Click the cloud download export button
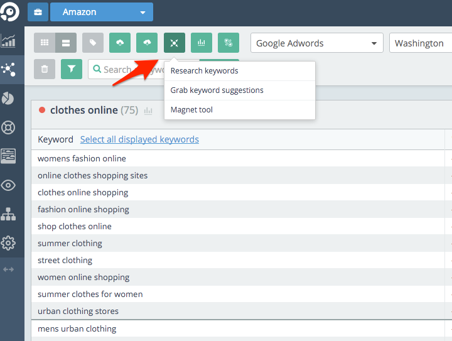The height and width of the screenshot is (341, 452). (x=147, y=43)
